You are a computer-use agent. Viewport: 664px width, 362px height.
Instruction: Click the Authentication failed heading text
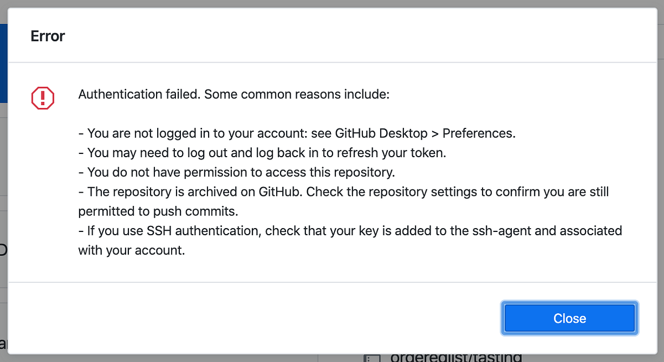coord(232,94)
